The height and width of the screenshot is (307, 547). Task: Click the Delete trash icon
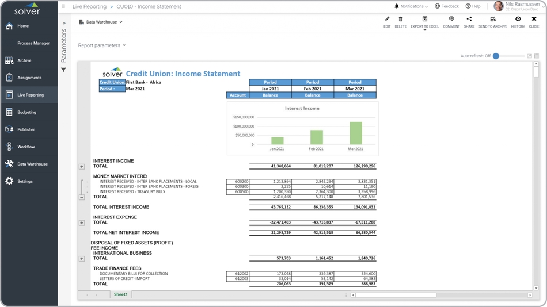[x=401, y=22]
